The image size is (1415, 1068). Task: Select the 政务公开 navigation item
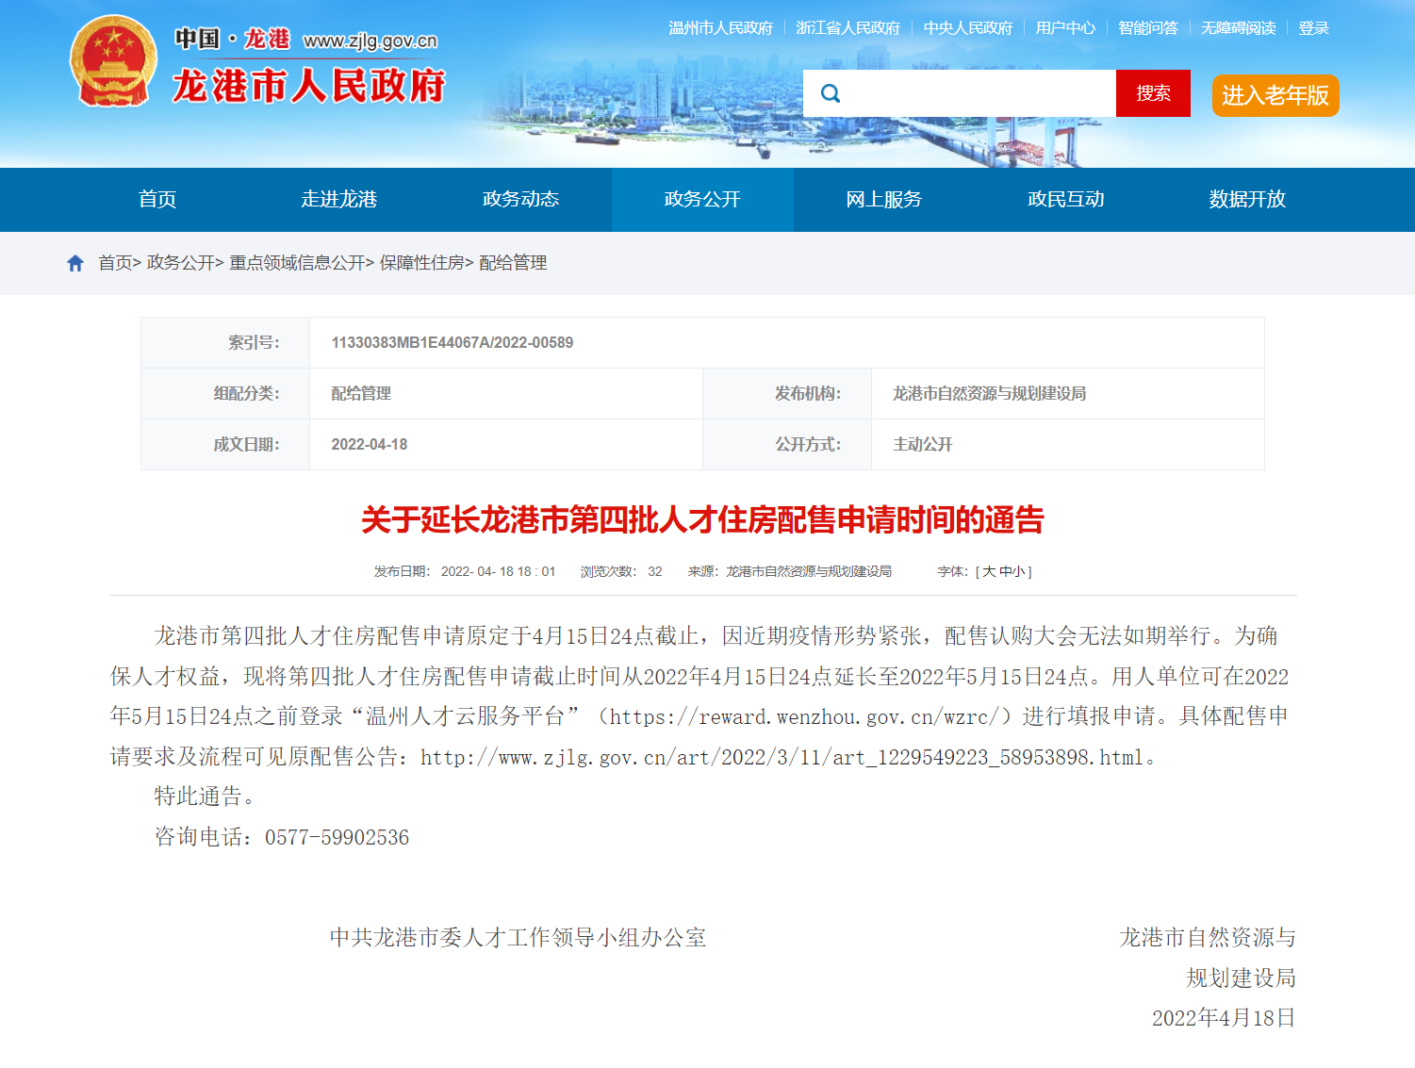[702, 199]
